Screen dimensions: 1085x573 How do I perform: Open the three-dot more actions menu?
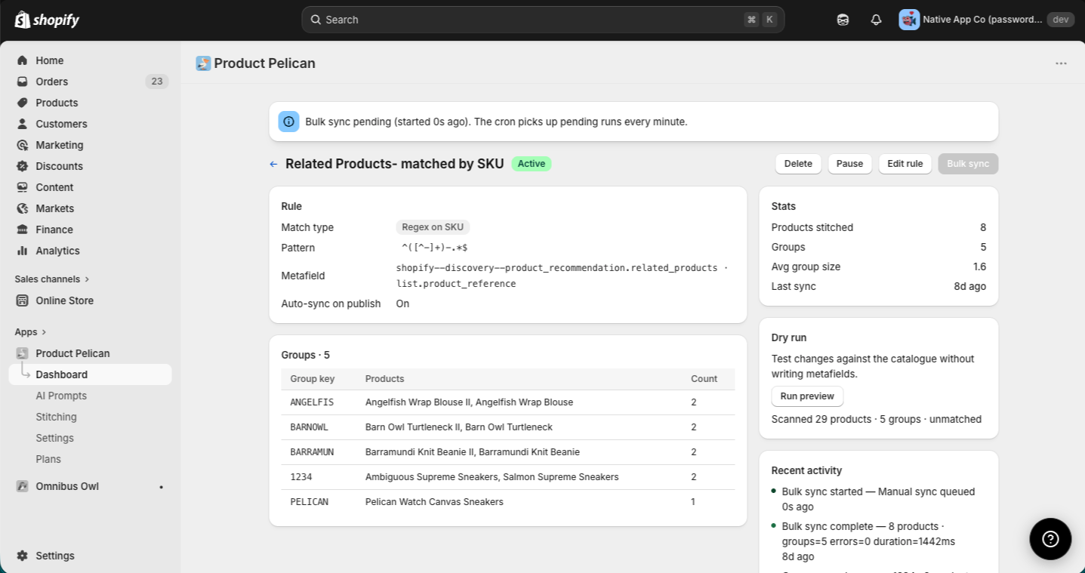[1061, 63]
